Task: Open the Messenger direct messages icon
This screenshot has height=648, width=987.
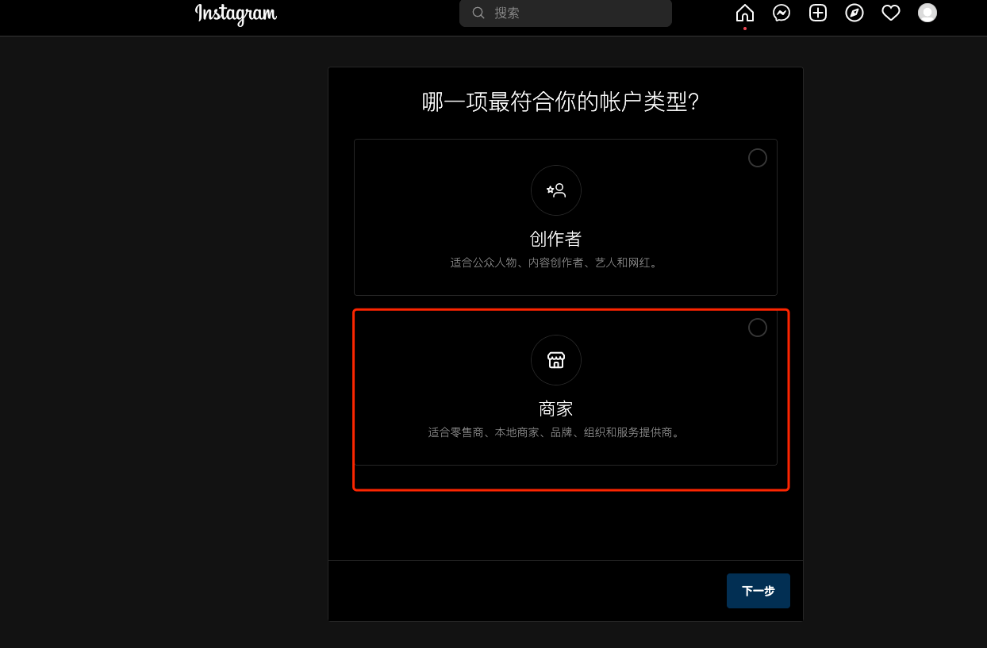Action: click(782, 13)
